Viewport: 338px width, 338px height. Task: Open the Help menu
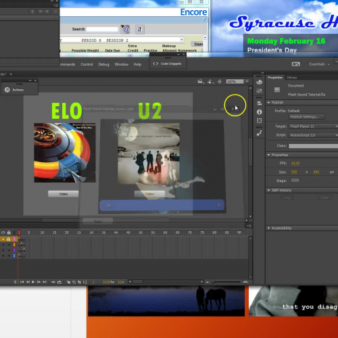(137, 64)
